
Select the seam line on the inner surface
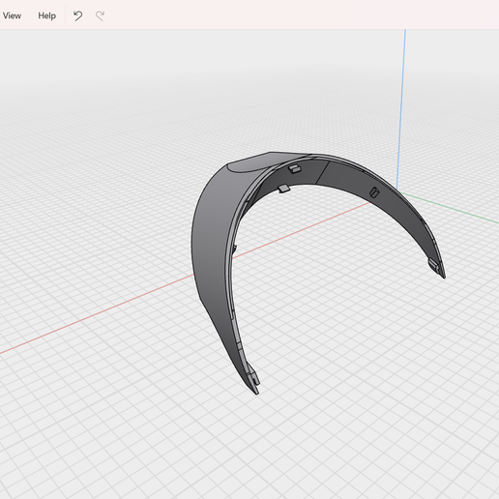pyautogui.click(x=322, y=172)
